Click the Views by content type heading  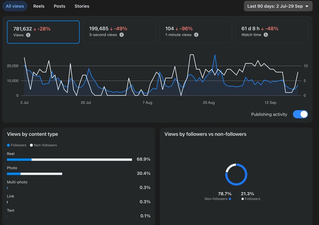(x=32, y=134)
